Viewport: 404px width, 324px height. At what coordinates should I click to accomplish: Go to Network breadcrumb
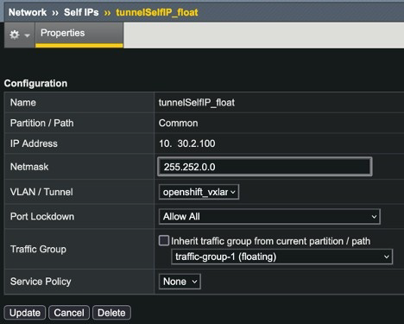(28, 12)
